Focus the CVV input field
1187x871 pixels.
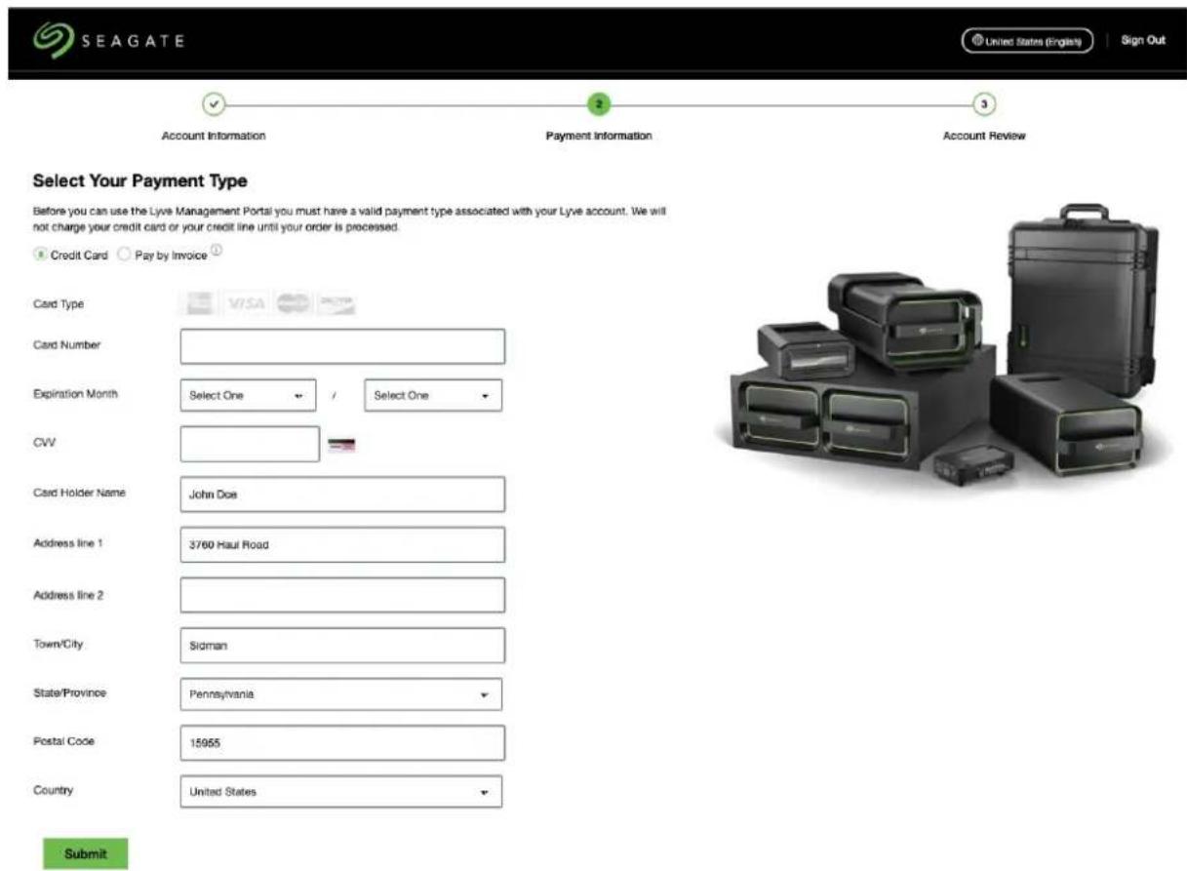point(250,444)
